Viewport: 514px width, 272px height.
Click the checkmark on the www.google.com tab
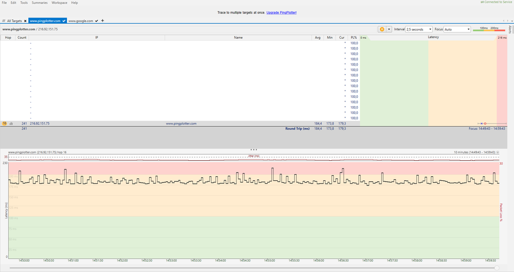97,21
